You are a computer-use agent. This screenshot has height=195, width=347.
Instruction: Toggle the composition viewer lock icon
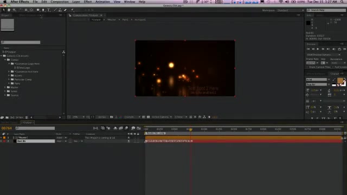70,15
